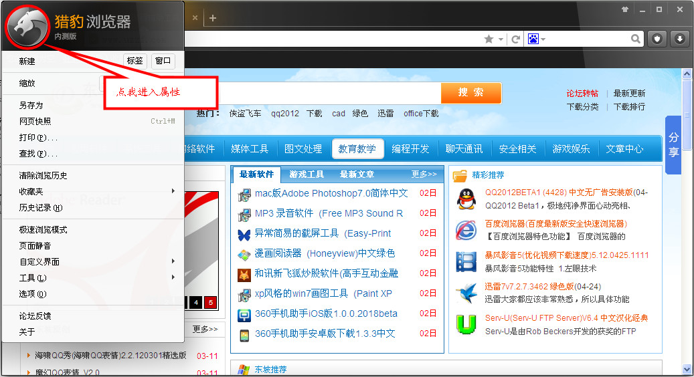Open 下载分类 link
Image resolution: width=694 pixels, height=377 pixels.
tap(582, 106)
